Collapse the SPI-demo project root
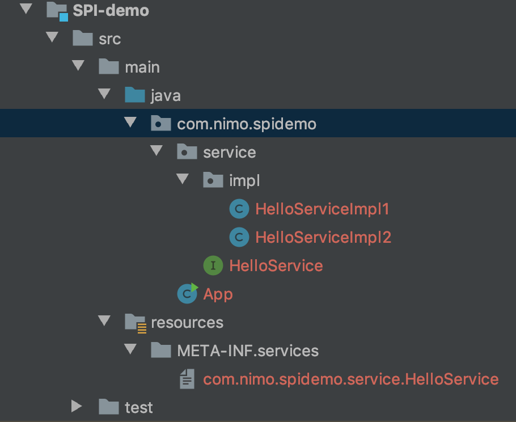The height and width of the screenshot is (422, 516). pos(24,10)
